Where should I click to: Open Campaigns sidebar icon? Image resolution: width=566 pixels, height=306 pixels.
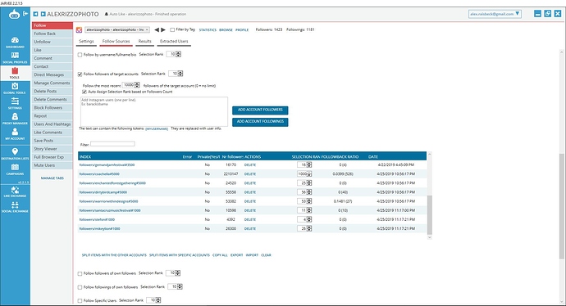(x=15, y=169)
